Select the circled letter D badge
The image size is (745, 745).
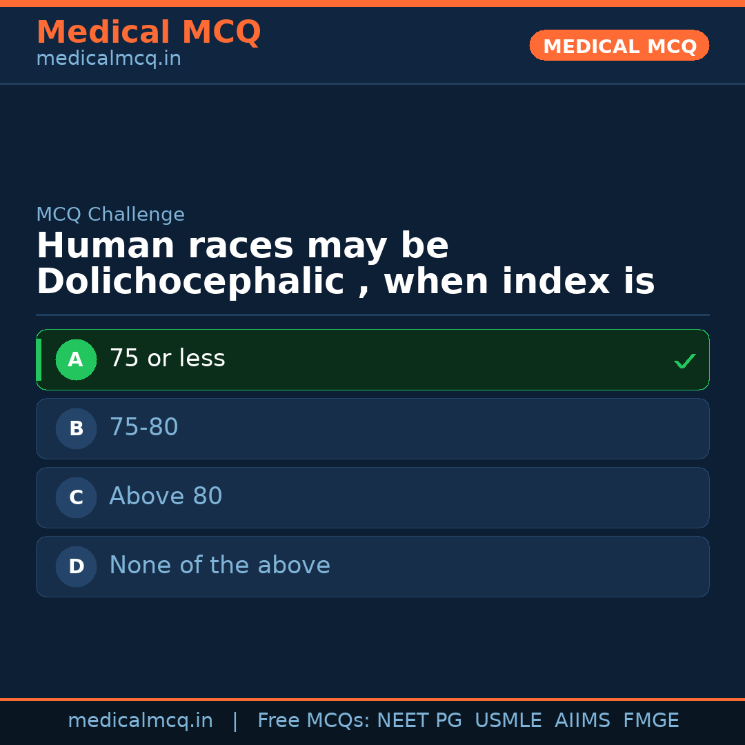(76, 566)
